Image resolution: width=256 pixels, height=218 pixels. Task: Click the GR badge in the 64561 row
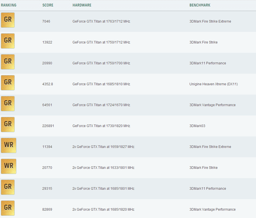click(8, 104)
